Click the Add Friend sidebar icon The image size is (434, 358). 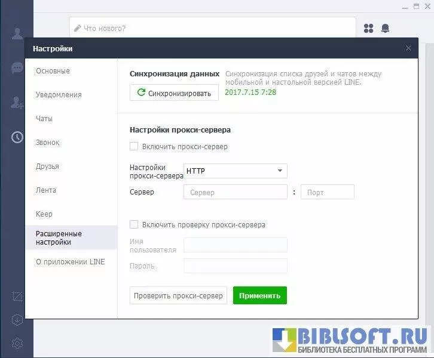click(x=17, y=103)
